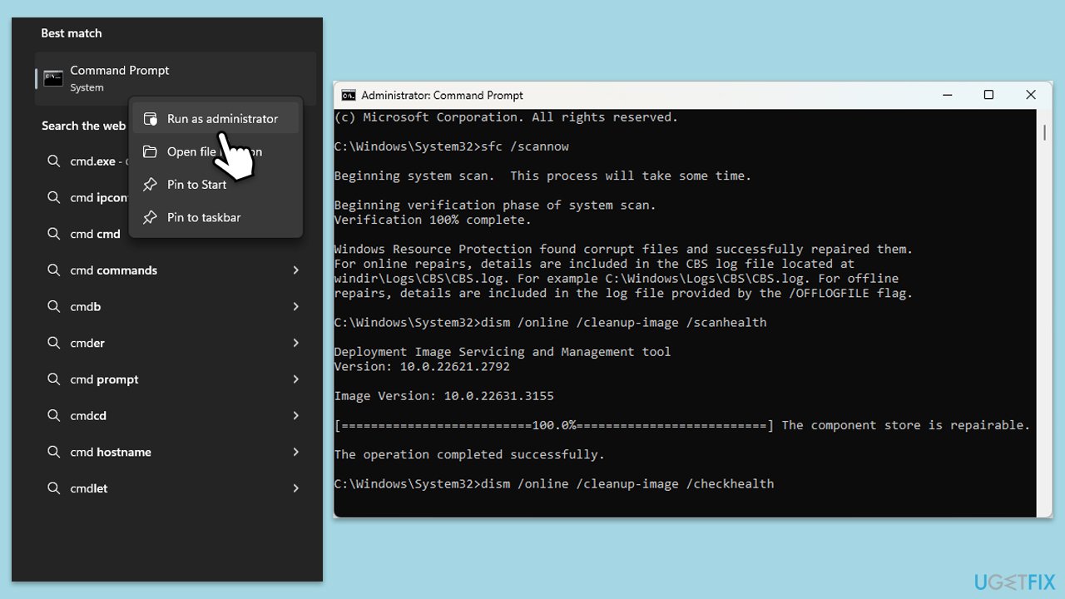Select Run as administrator from context menu

click(x=221, y=119)
